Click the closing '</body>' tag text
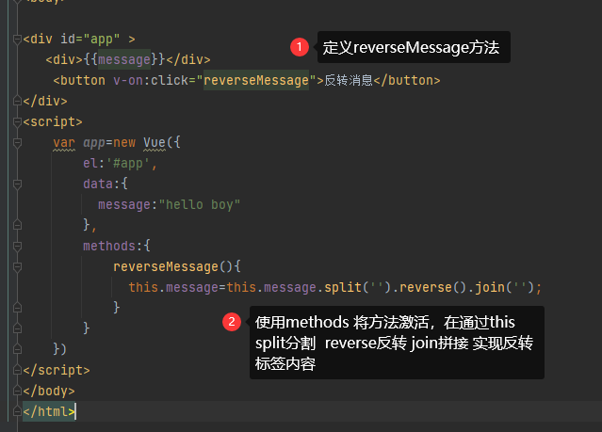602x432 pixels. (49, 391)
